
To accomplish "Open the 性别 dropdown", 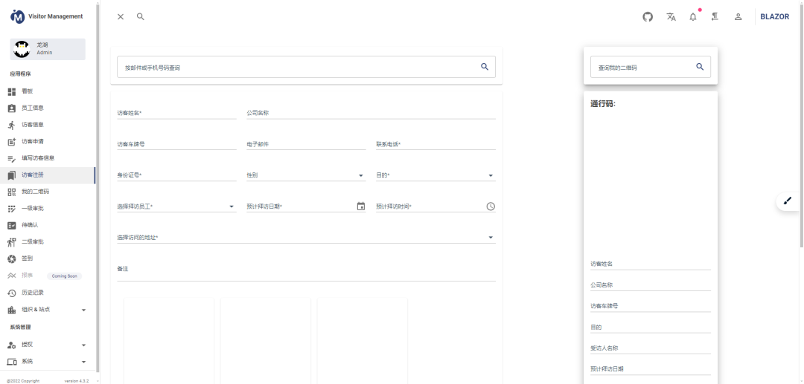I will tap(306, 175).
